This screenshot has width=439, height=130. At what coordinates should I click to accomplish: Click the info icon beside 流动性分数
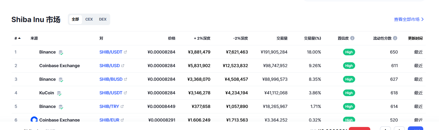point(395,38)
